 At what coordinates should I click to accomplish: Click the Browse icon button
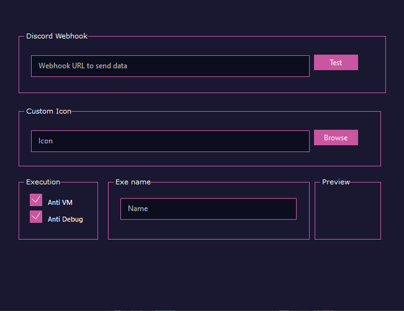point(336,138)
